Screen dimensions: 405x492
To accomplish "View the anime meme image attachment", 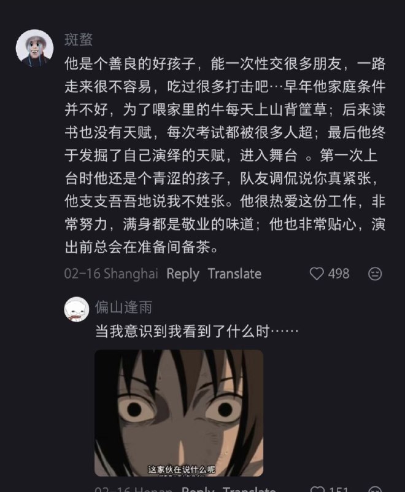I will (179, 413).
